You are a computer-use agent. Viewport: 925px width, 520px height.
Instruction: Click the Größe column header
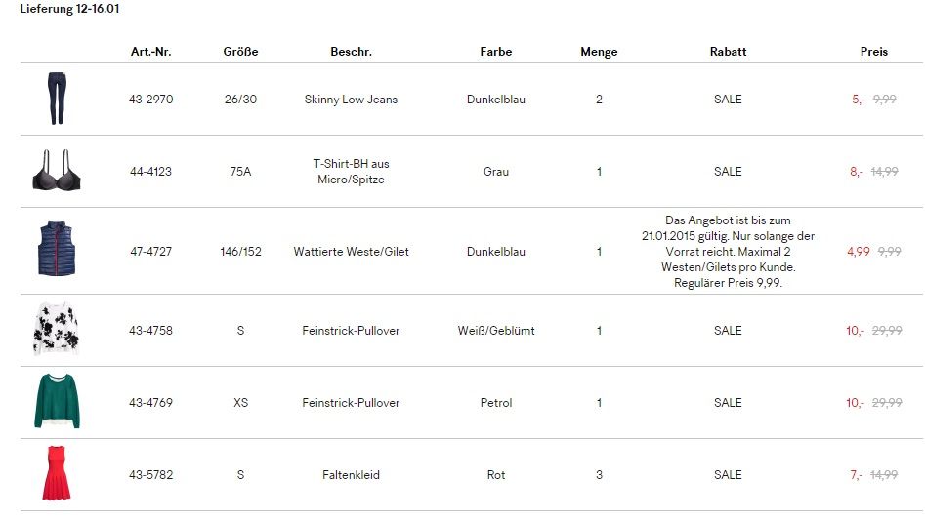[x=240, y=52]
